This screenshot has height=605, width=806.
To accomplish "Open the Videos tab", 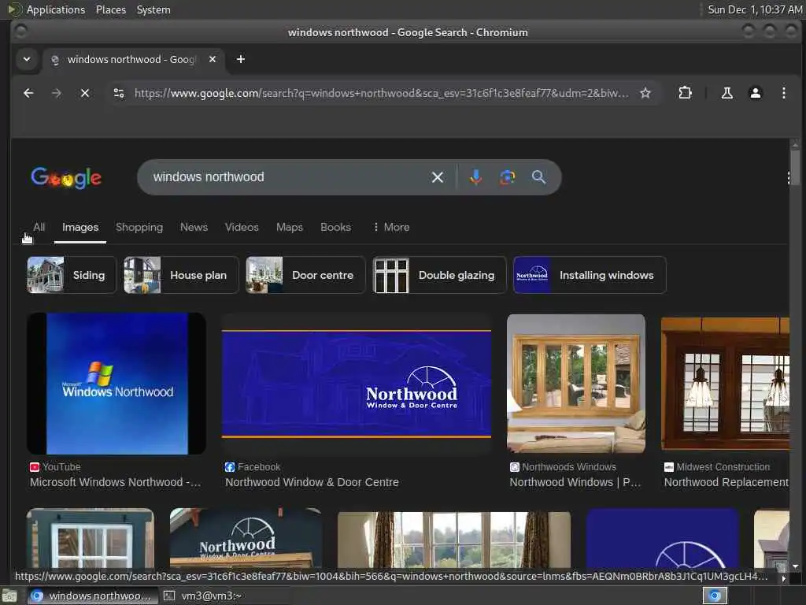I will [242, 227].
